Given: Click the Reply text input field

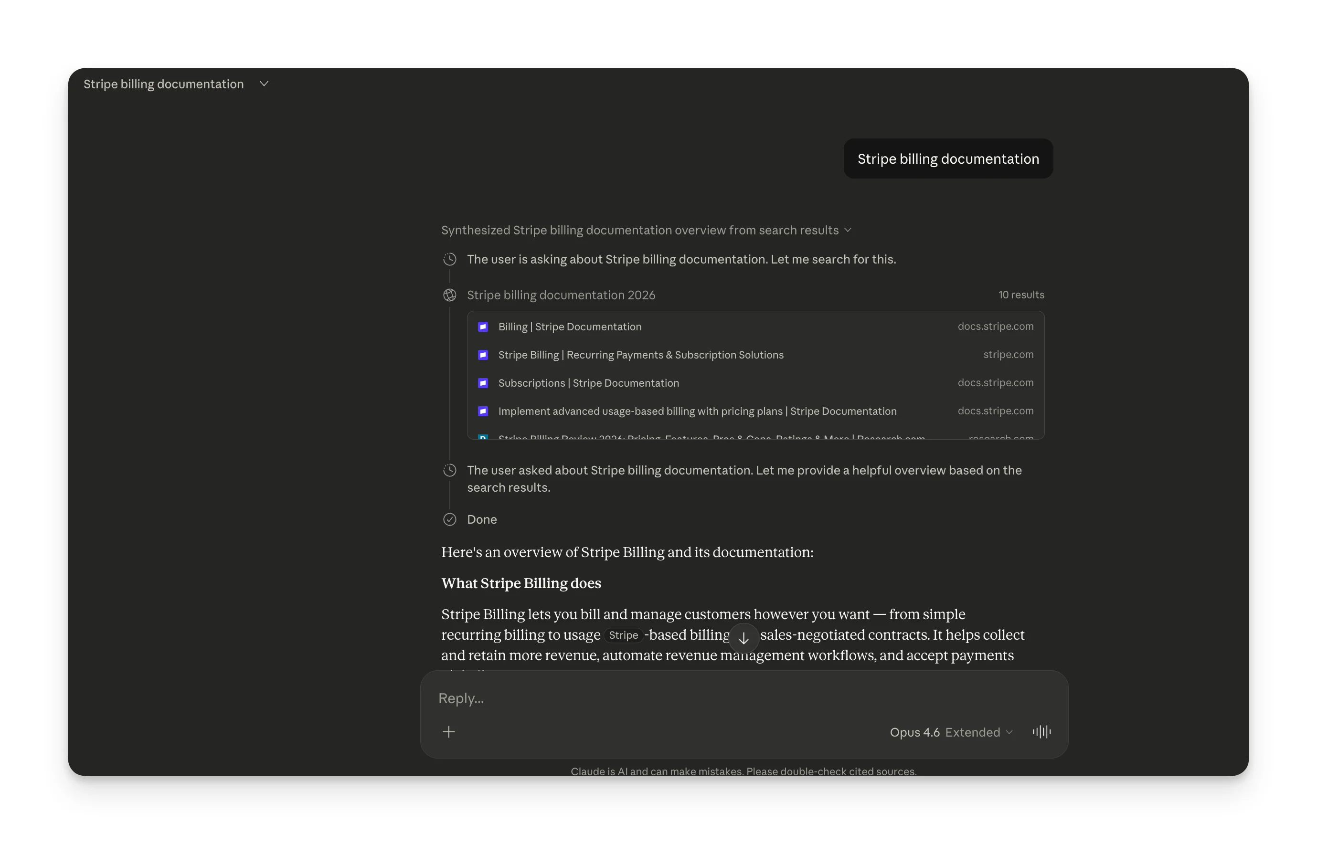Looking at the screenshot, I should point(658,698).
